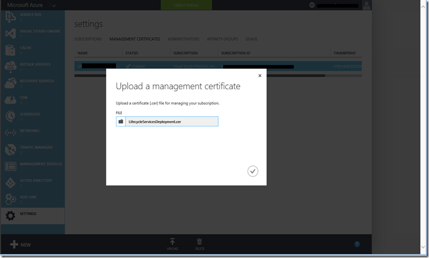429x258 pixels.
Task: Open the Affinity Groups tab
Action: click(x=223, y=39)
